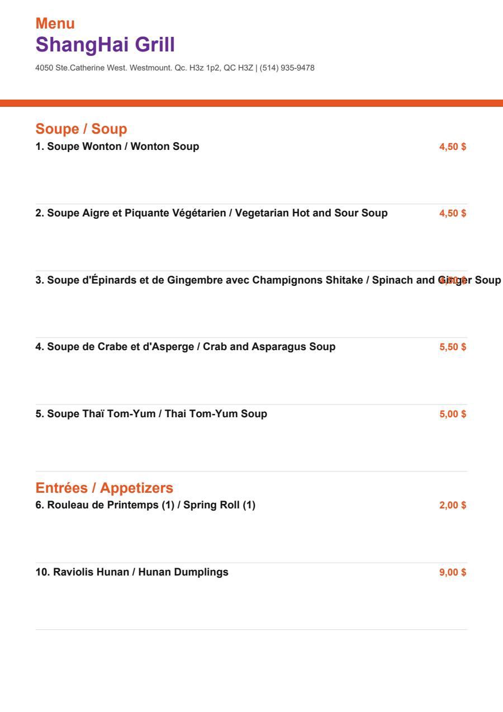The image size is (503, 712).
Task: Select Raviolis Hunan / Hunan Dumplings item
Action: pos(132,572)
